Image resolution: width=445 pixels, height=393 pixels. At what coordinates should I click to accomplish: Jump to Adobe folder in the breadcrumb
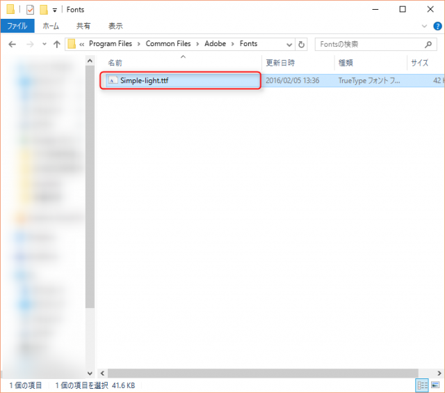(216, 44)
